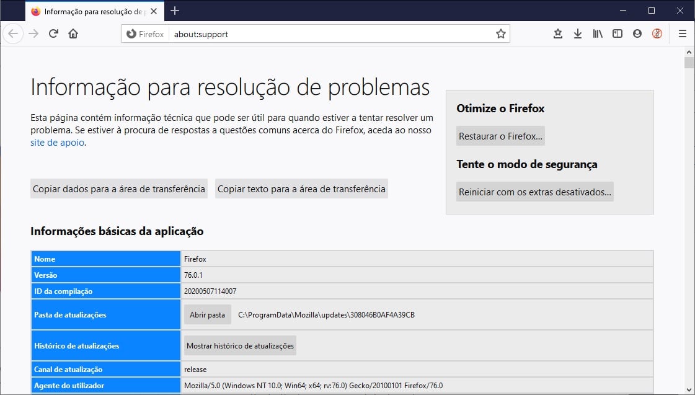Click Mostrar histórico de atualizações
The height and width of the screenshot is (395, 695).
point(240,346)
